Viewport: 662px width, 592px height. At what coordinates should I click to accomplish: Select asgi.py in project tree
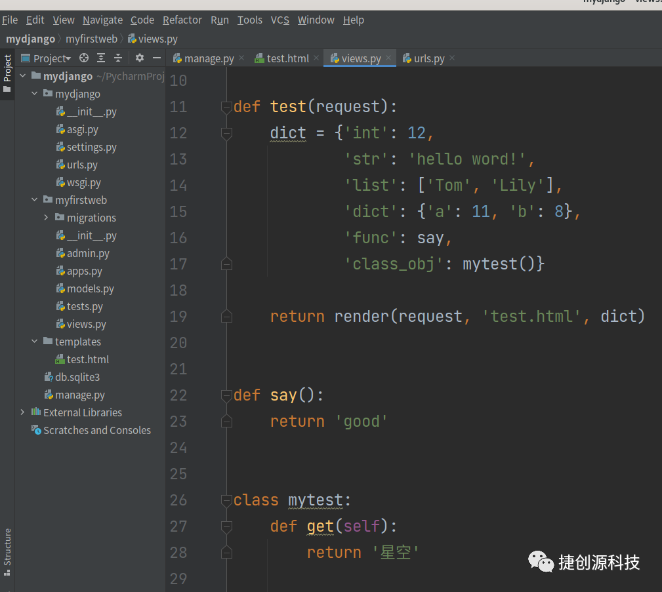(x=77, y=130)
